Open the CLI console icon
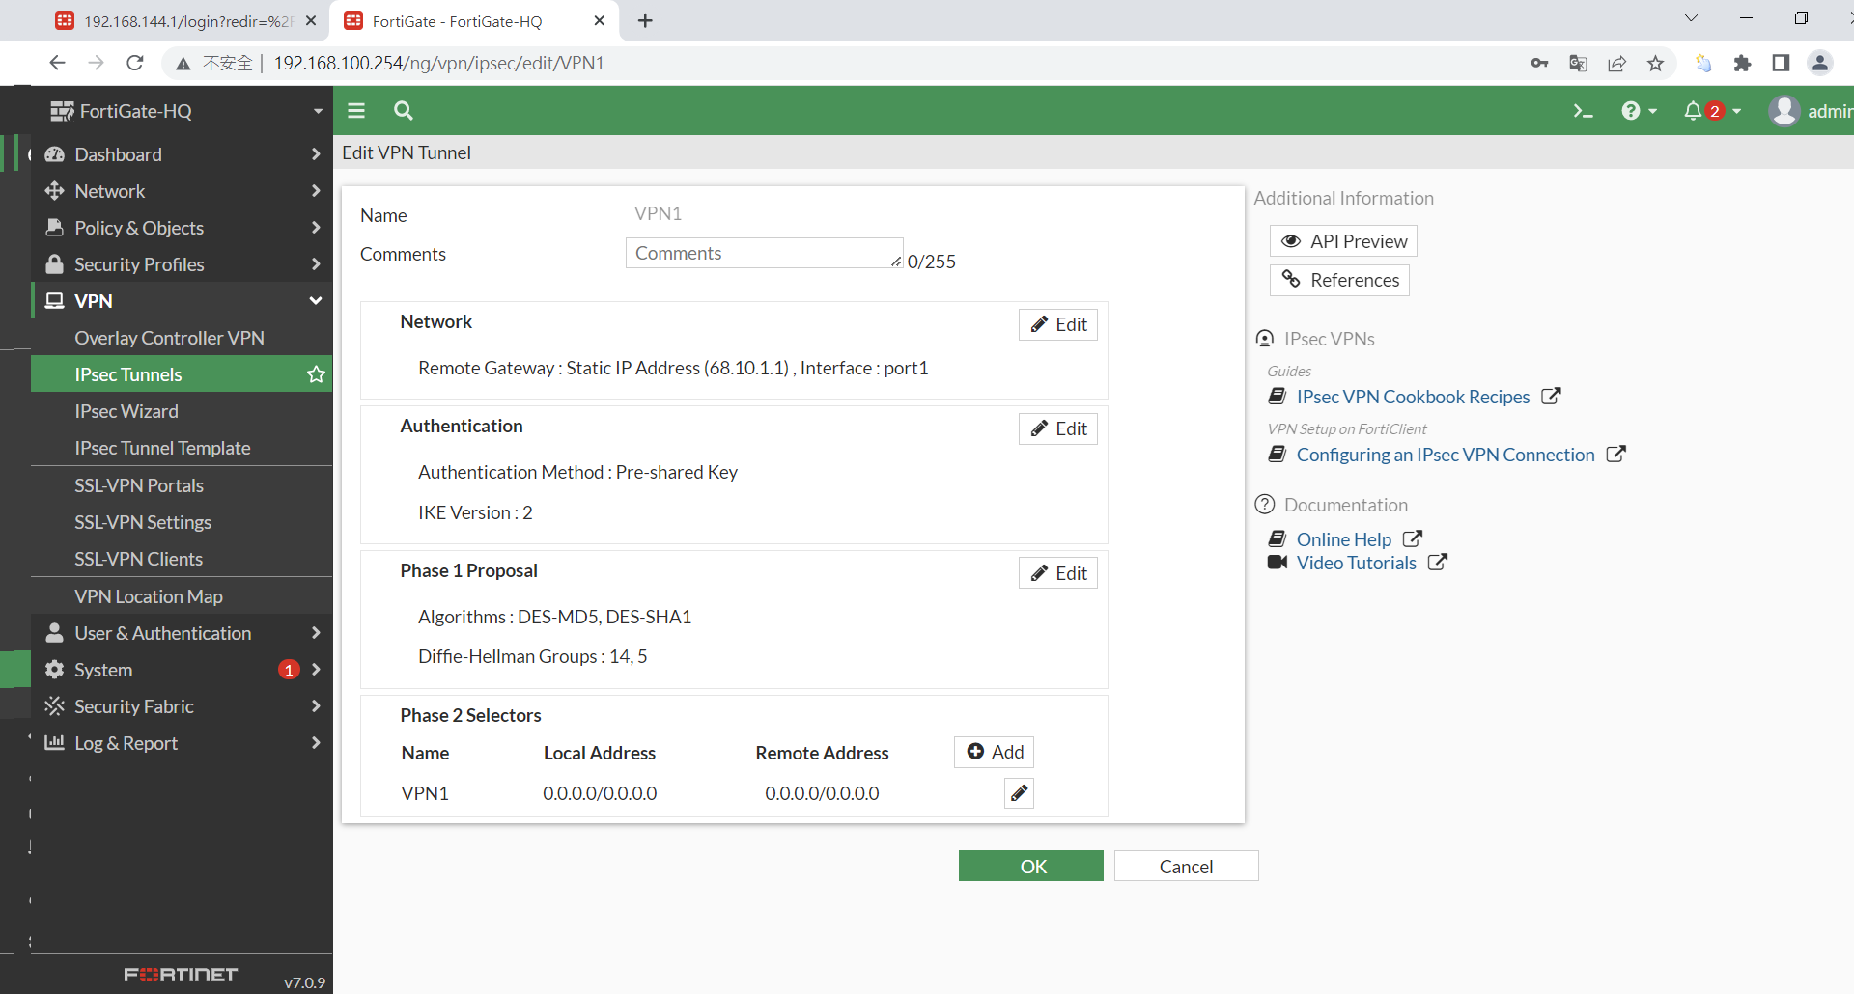Viewport: 1854px width, 994px height. pos(1582,111)
